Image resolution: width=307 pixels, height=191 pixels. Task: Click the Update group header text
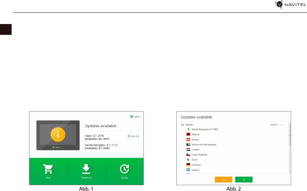click(x=189, y=125)
